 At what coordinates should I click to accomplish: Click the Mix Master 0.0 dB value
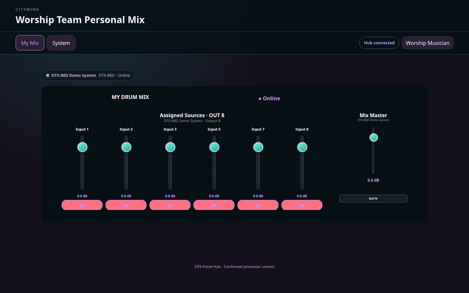coord(373,180)
